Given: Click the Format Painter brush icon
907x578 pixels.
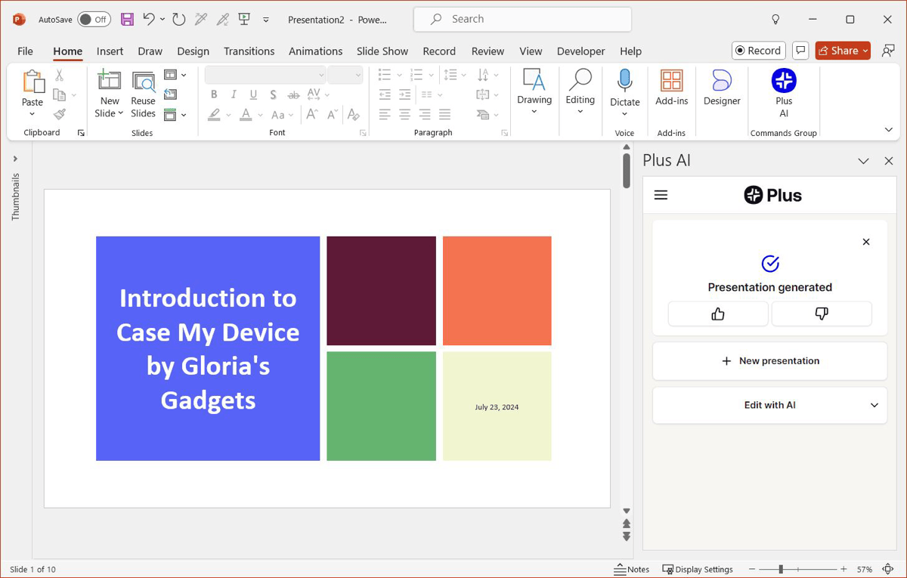Looking at the screenshot, I should pyautogui.click(x=60, y=114).
